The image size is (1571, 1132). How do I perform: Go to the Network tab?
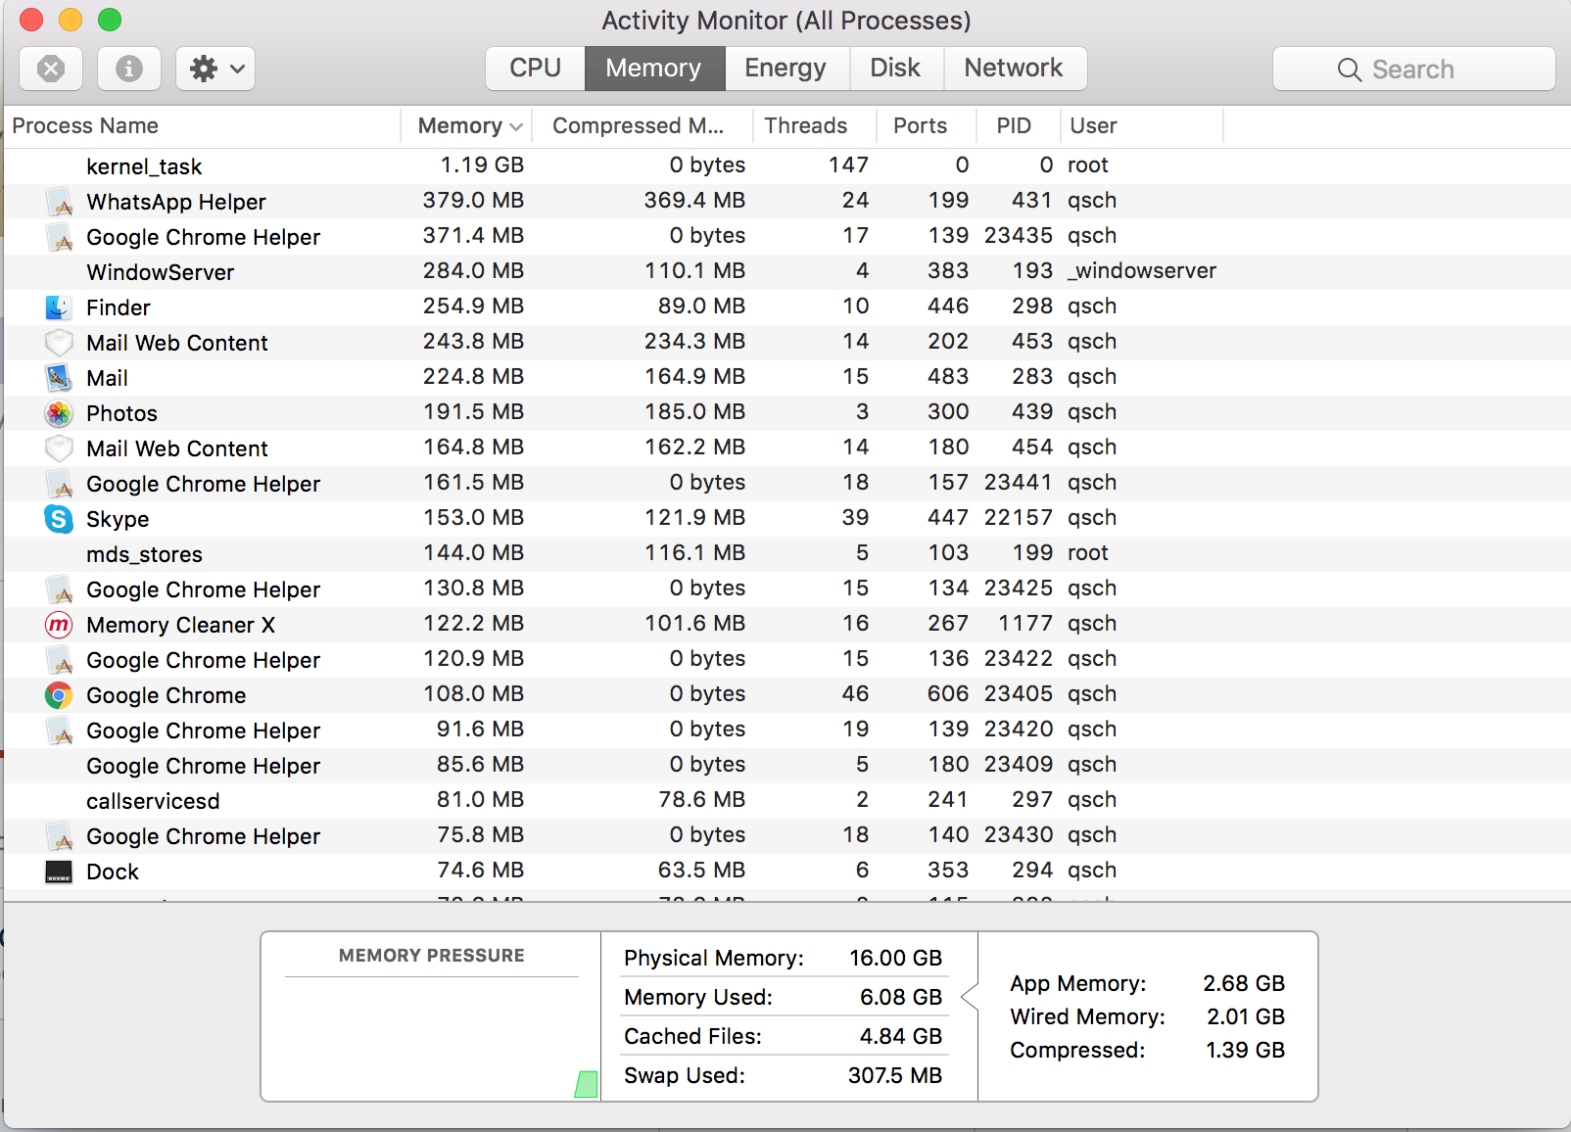point(1014,69)
